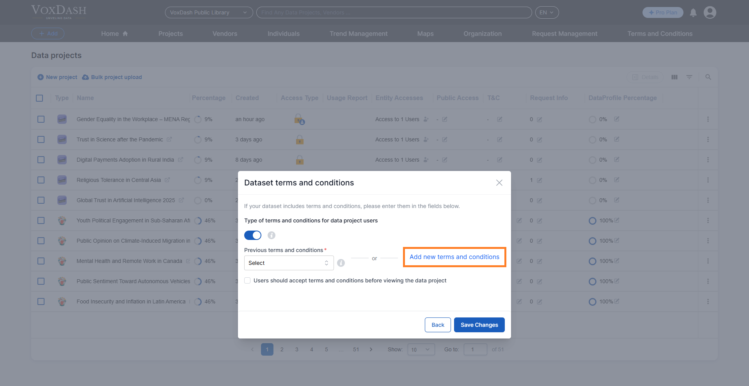Open Request Management menu
749x386 pixels.
[564, 33]
